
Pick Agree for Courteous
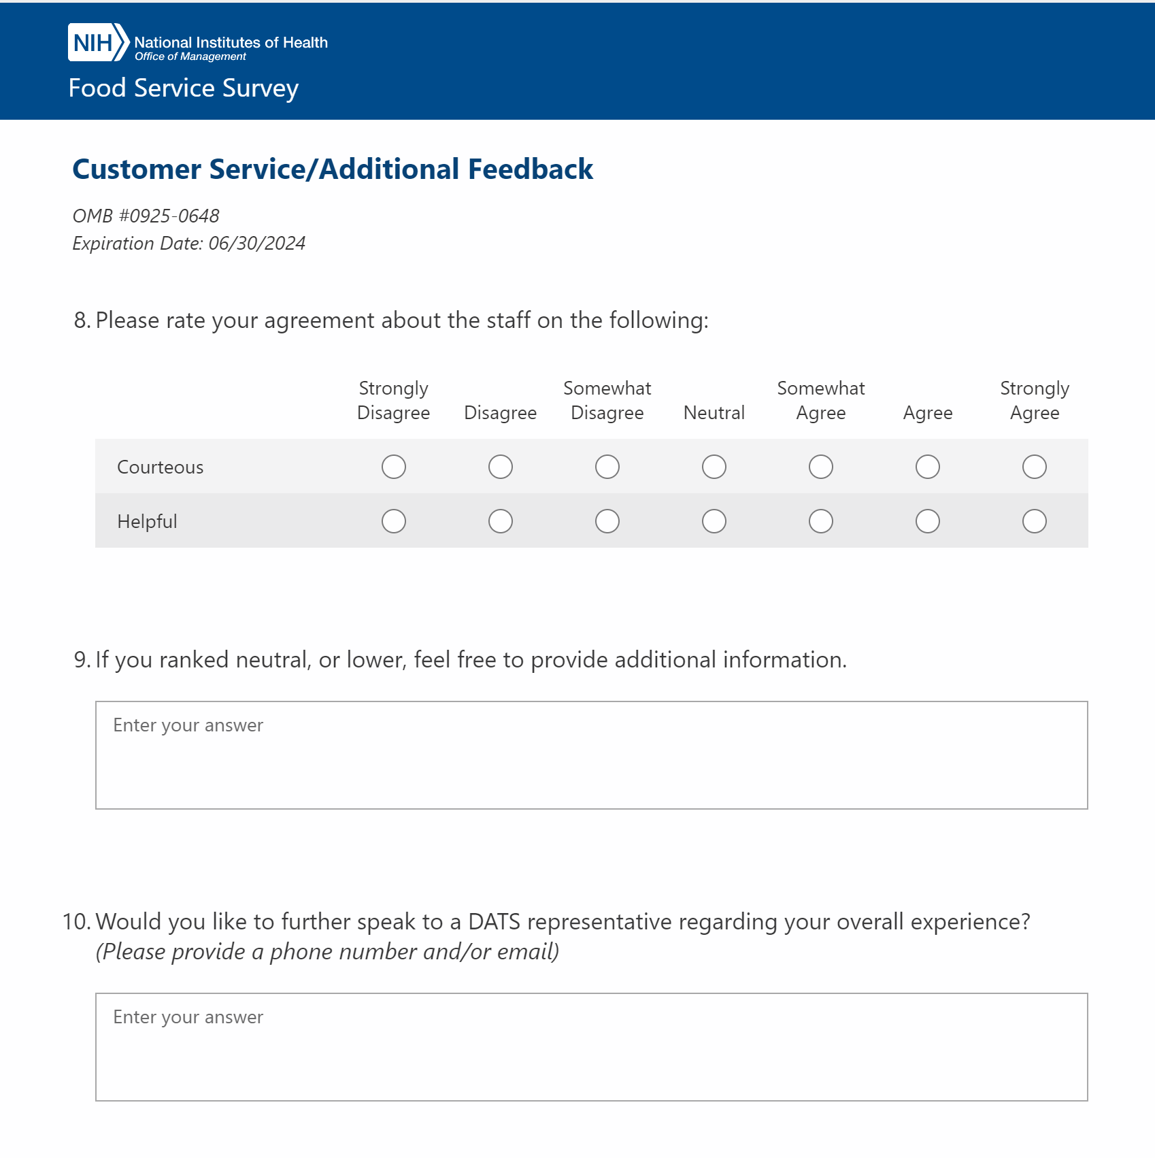928,467
